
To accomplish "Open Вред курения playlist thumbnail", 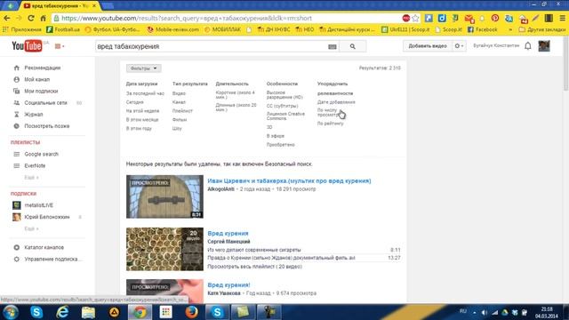I will tap(164, 249).
